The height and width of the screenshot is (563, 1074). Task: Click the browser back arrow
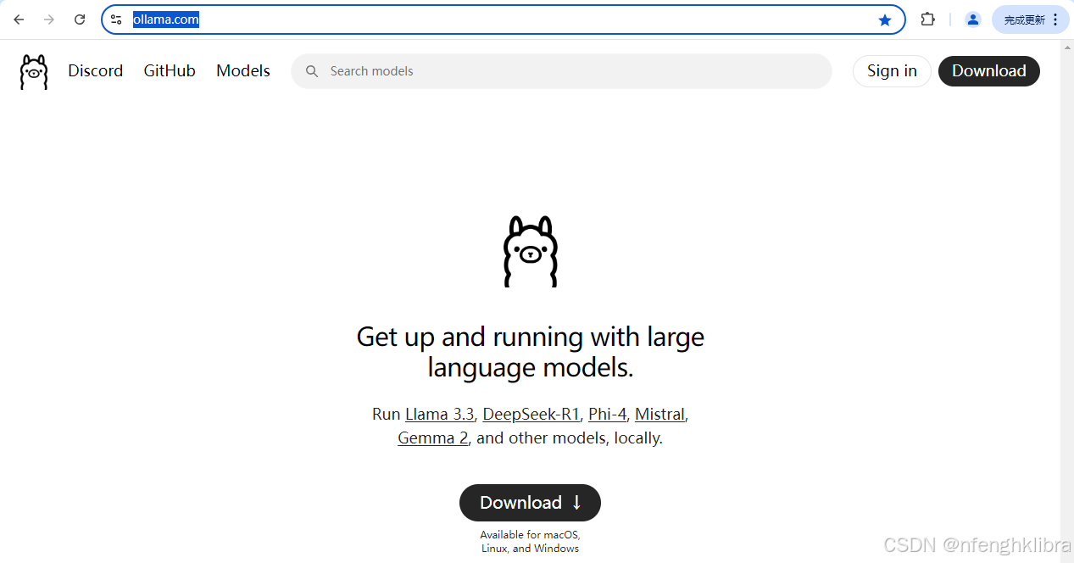(x=19, y=20)
